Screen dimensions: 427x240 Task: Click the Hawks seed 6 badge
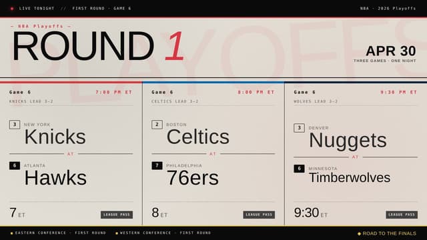(15, 165)
